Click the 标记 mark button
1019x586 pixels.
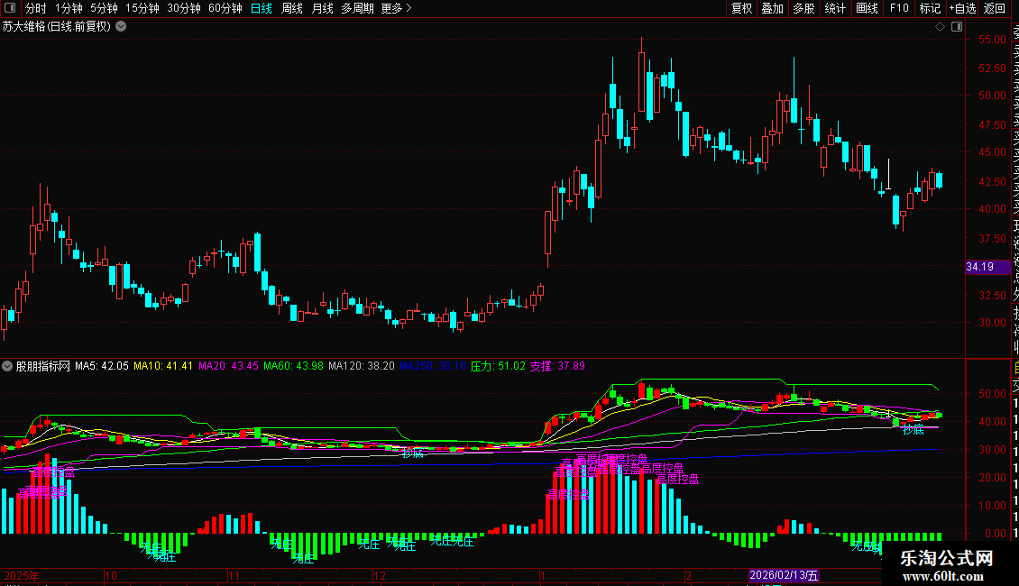coord(930,8)
